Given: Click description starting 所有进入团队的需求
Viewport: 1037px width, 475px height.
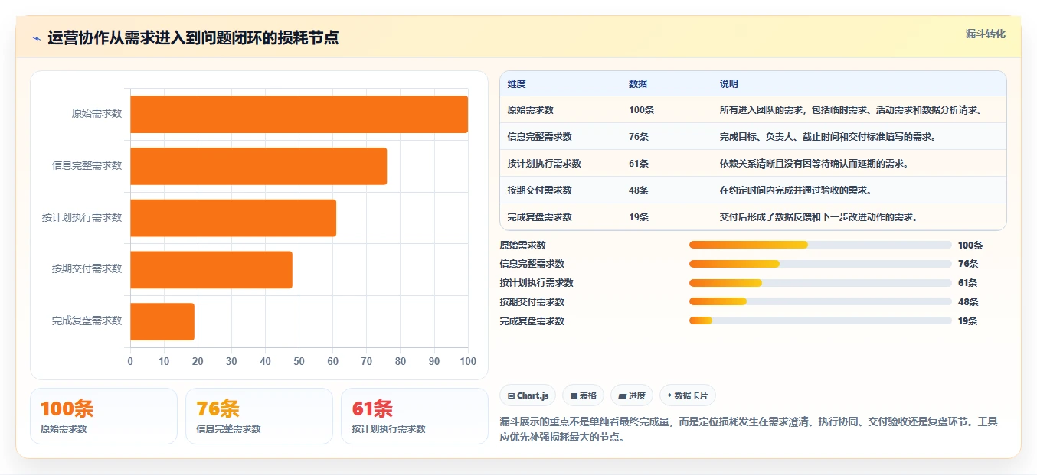Looking at the screenshot, I should click(x=850, y=110).
